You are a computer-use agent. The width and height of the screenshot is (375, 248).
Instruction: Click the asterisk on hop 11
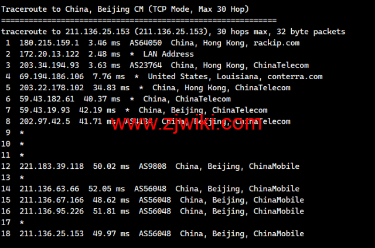(22, 155)
